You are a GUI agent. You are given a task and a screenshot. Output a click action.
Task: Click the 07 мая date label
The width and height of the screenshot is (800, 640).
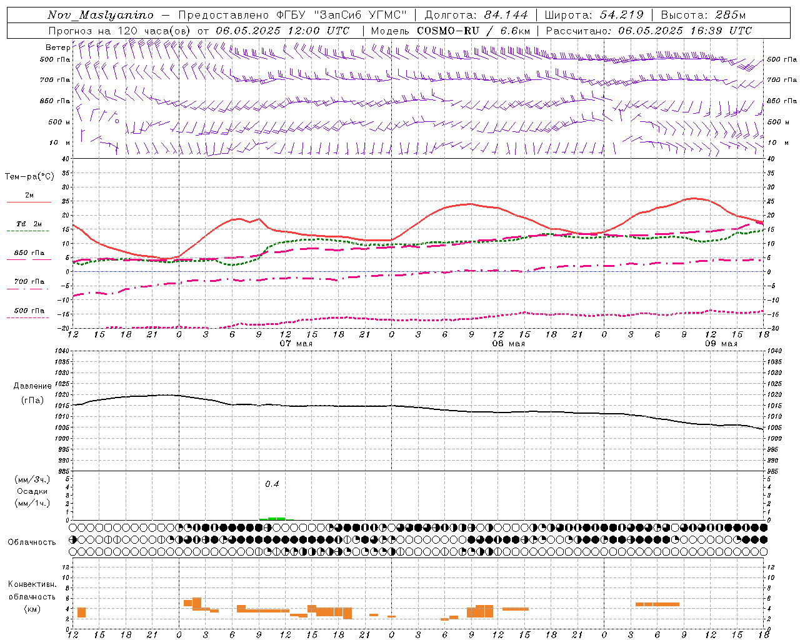click(x=296, y=344)
